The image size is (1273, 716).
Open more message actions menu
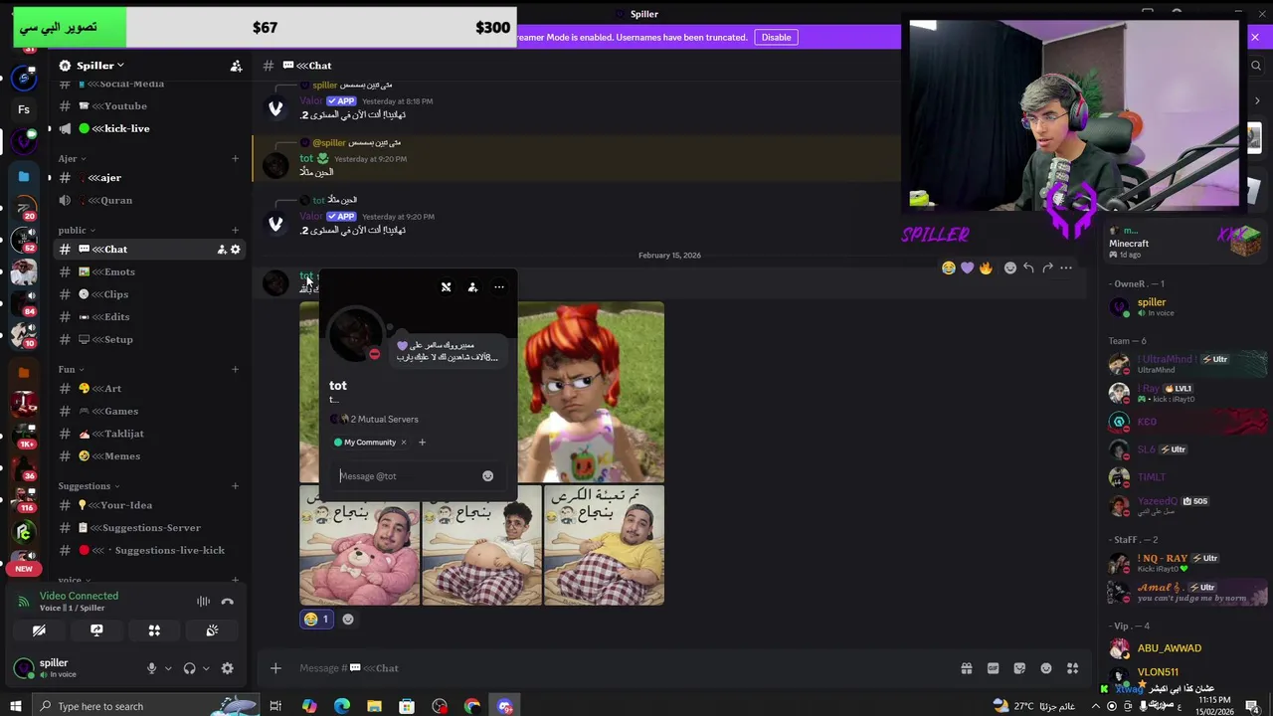pos(1066,268)
